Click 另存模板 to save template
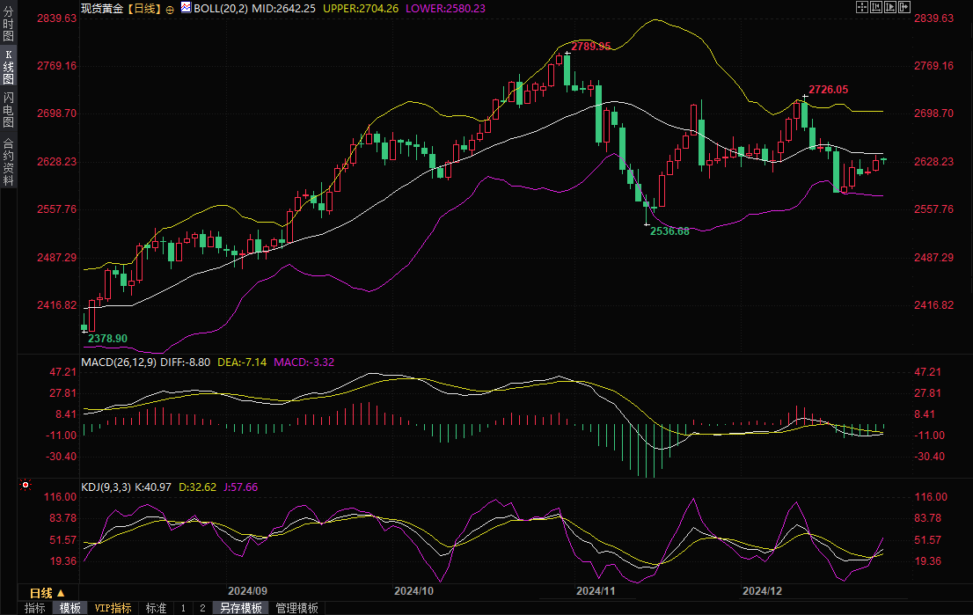The width and height of the screenshot is (973, 615). 240,608
